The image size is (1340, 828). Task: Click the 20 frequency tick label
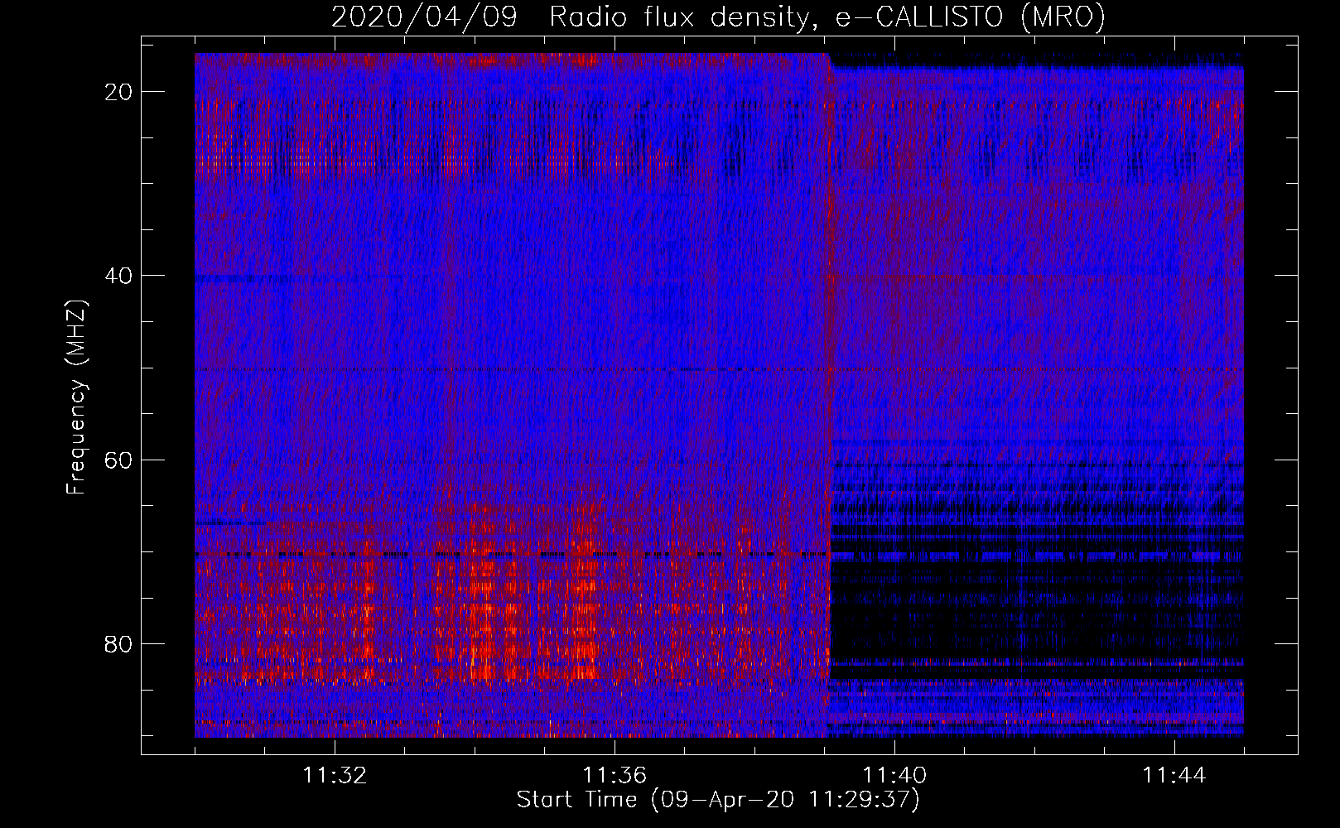point(119,92)
